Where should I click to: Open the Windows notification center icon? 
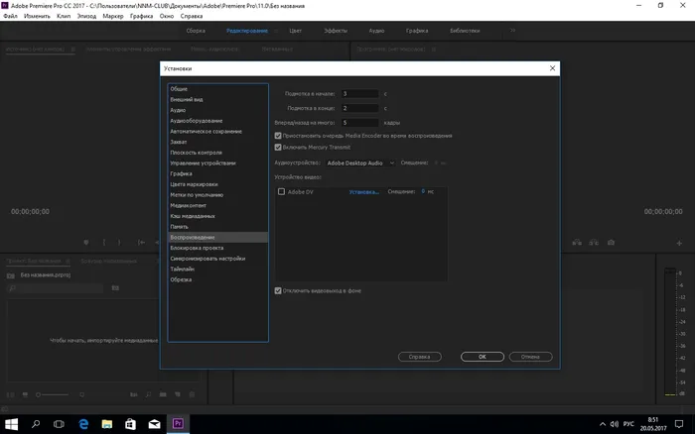tap(678, 424)
